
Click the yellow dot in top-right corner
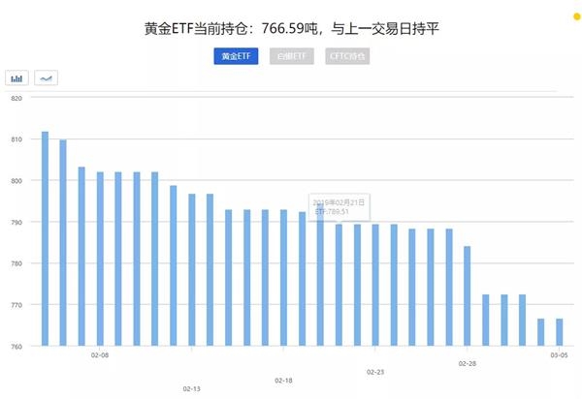point(578,16)
